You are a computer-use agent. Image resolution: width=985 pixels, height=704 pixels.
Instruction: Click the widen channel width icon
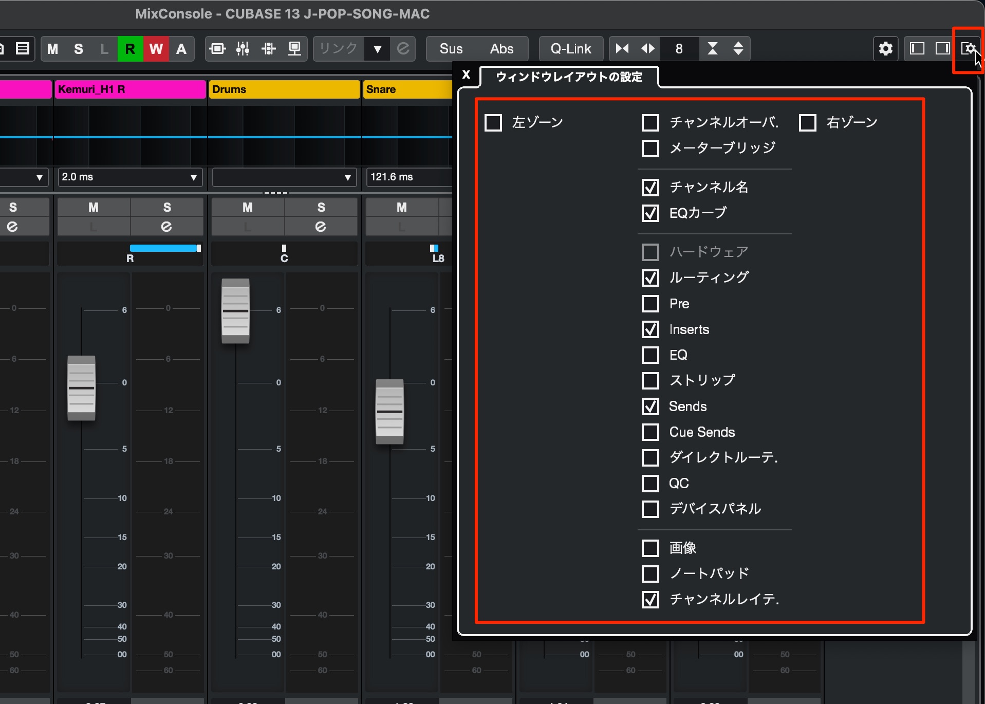pyautogui.click(x=648, y=49)
